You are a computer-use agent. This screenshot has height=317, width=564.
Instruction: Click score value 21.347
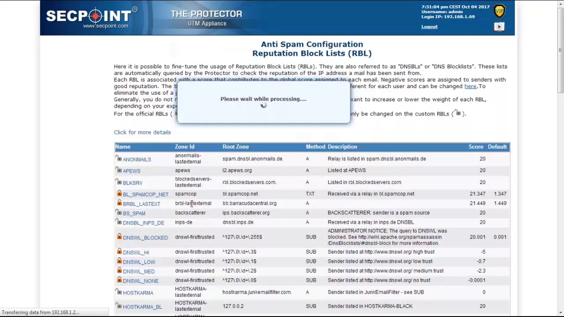[x=478, y=194]
